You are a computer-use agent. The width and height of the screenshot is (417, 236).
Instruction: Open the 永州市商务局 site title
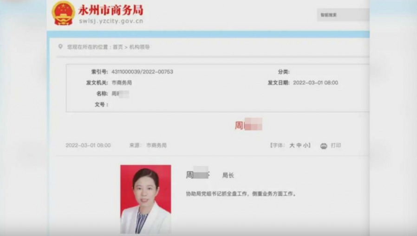(x=111, y=10)
